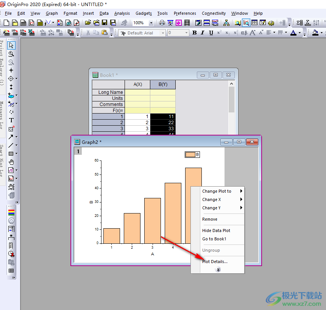Click the font color A swatch
The height and width of the screenshot is (310, 326).
[293, 33]
